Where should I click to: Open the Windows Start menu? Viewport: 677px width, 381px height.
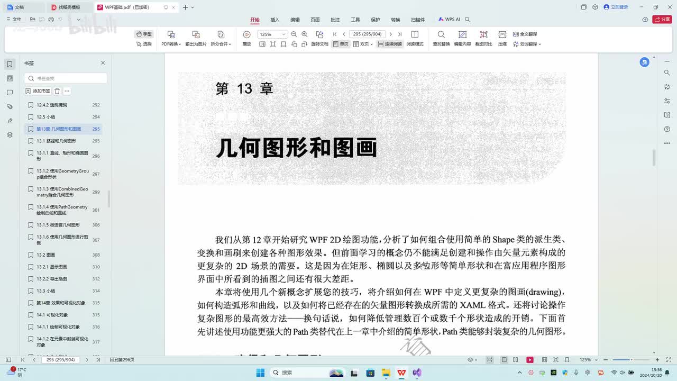click(x=261, y=373)
